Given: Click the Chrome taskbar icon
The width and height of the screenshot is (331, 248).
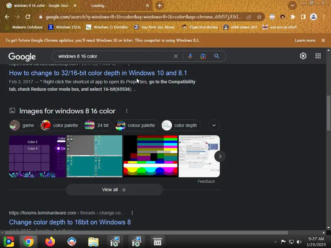Looking at the screenshot, I should click(x=28, y=242).
